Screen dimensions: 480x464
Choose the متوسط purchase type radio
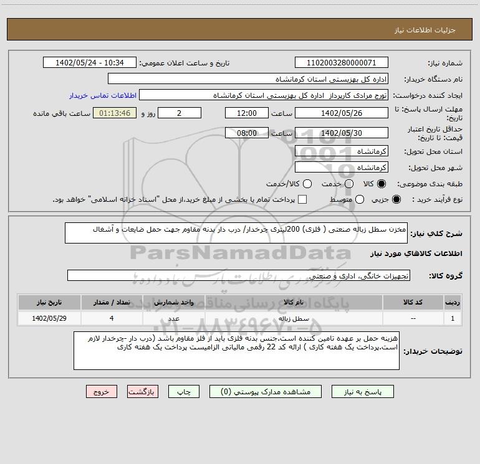tap(360, 199)
